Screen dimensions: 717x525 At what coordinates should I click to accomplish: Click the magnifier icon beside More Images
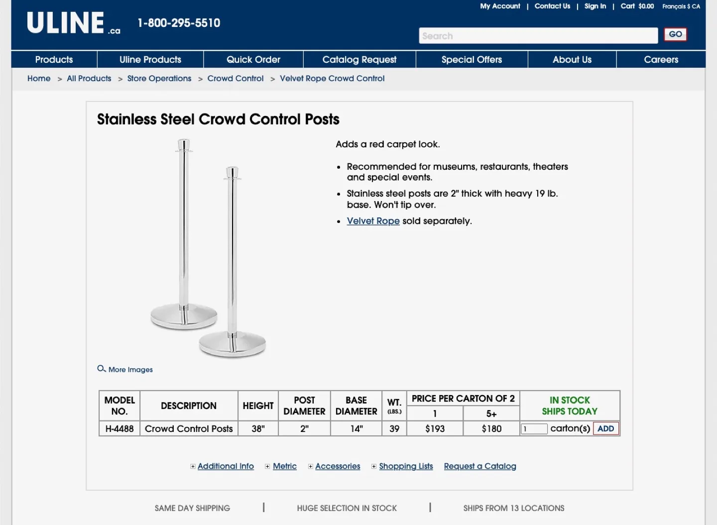[x=102, y=369]
